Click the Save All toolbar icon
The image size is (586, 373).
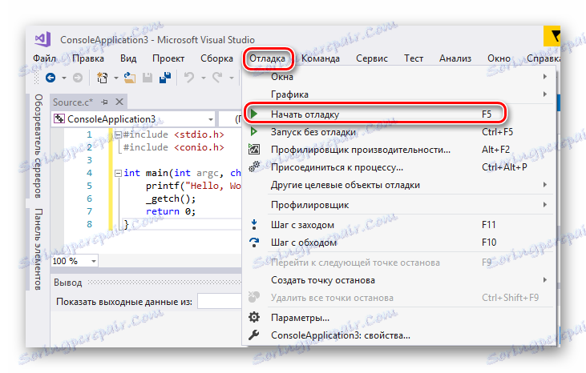165,78
